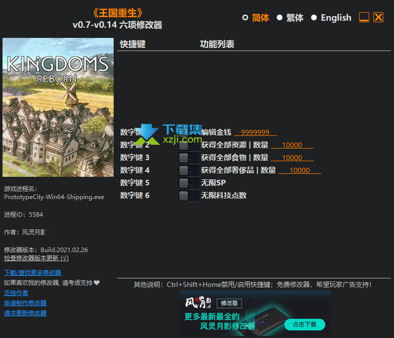
Task: Click the 风灵月影 logo in the ad banner
Action: click(x=198, y=303)
